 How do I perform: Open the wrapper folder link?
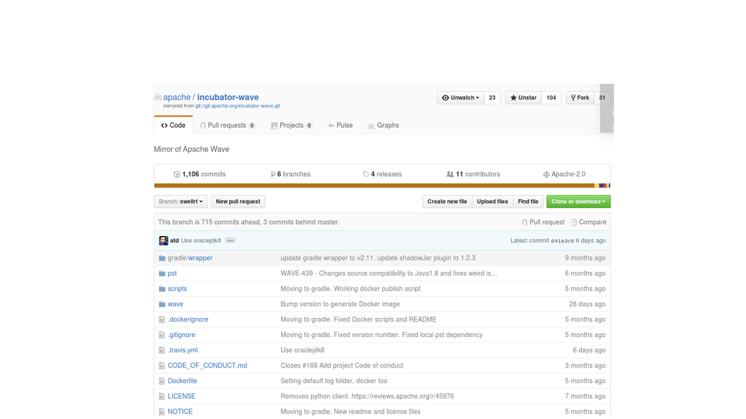200,258
